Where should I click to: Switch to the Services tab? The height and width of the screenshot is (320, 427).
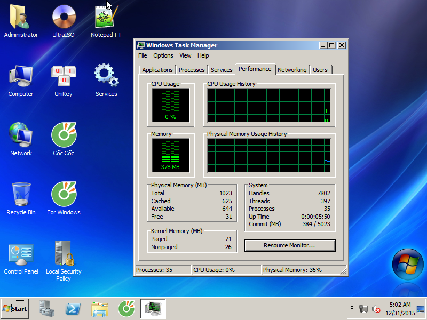[x=222, y=70]
